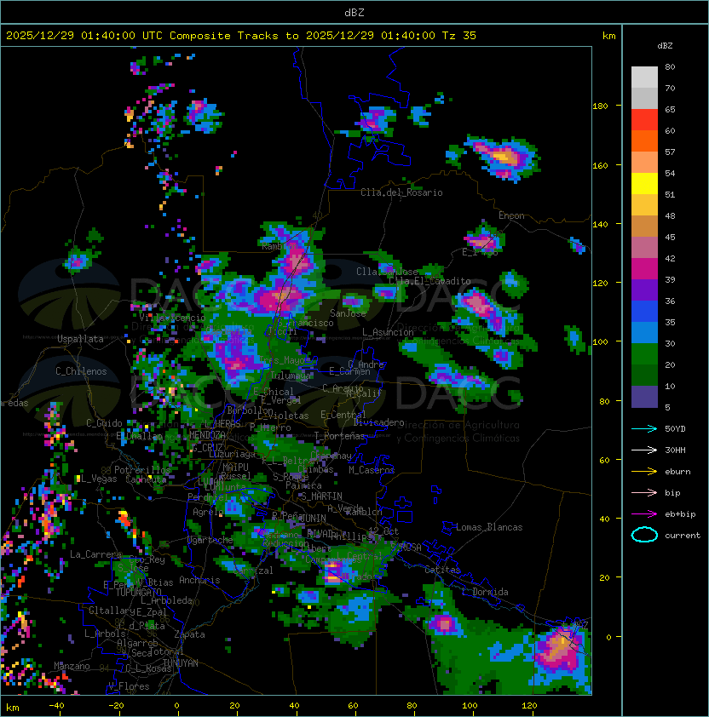Click the S_MARTIN label on map
Screen dimensions: 709x717
coord(321,496)
